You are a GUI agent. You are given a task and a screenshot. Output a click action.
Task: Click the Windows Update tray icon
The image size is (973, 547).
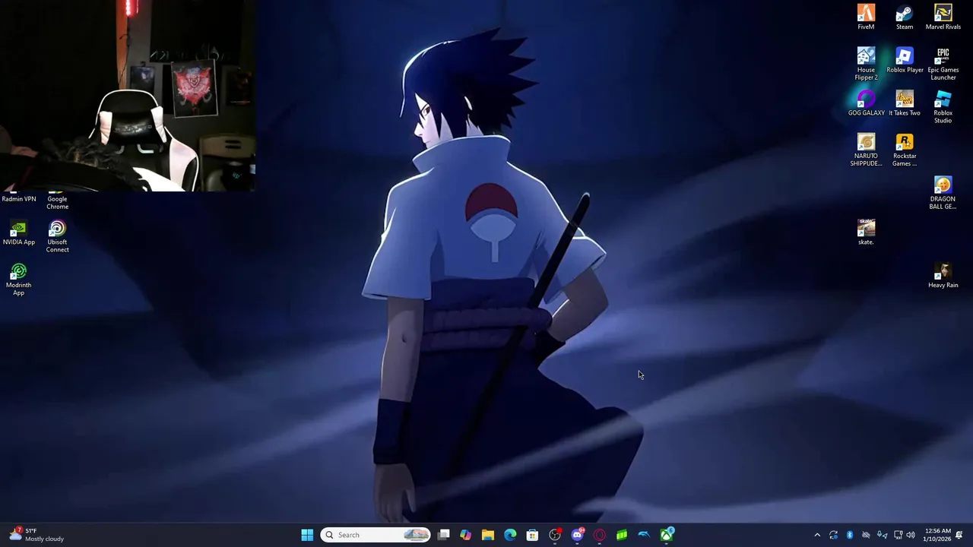(834, 535)
